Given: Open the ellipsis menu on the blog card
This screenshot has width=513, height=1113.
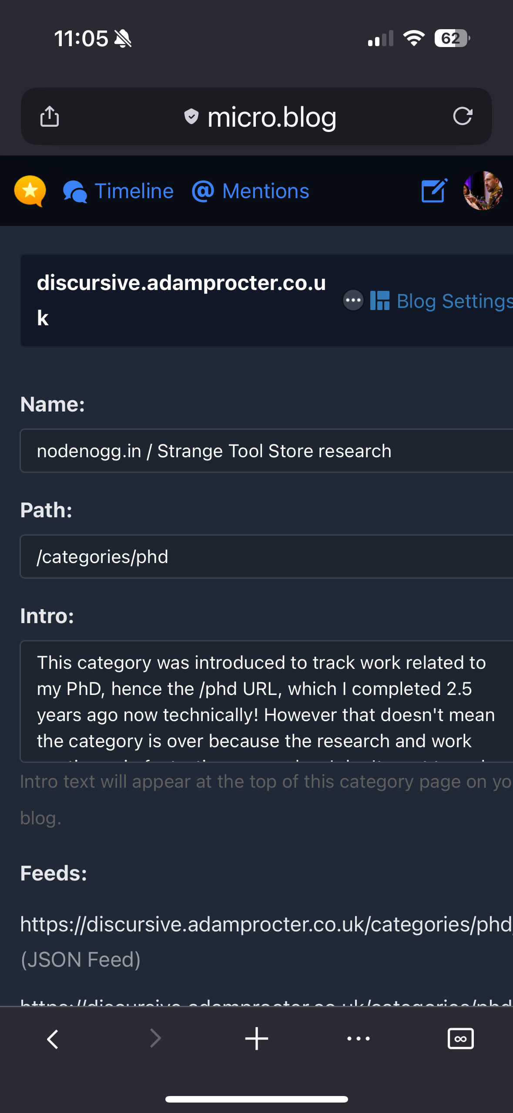Looking at the screenshot, I should pos(353,301).
